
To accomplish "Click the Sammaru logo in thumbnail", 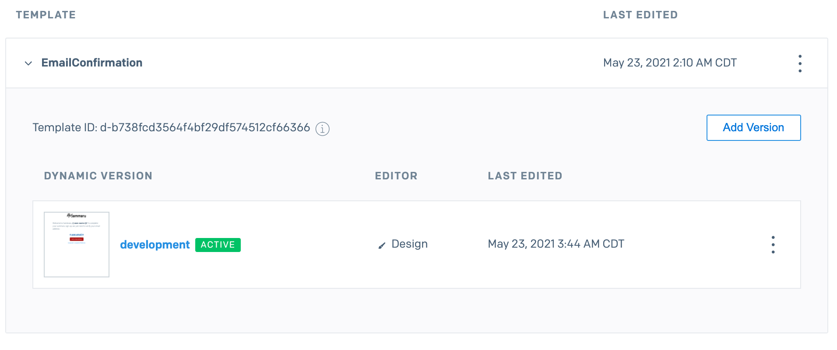I will click(77, 216).
